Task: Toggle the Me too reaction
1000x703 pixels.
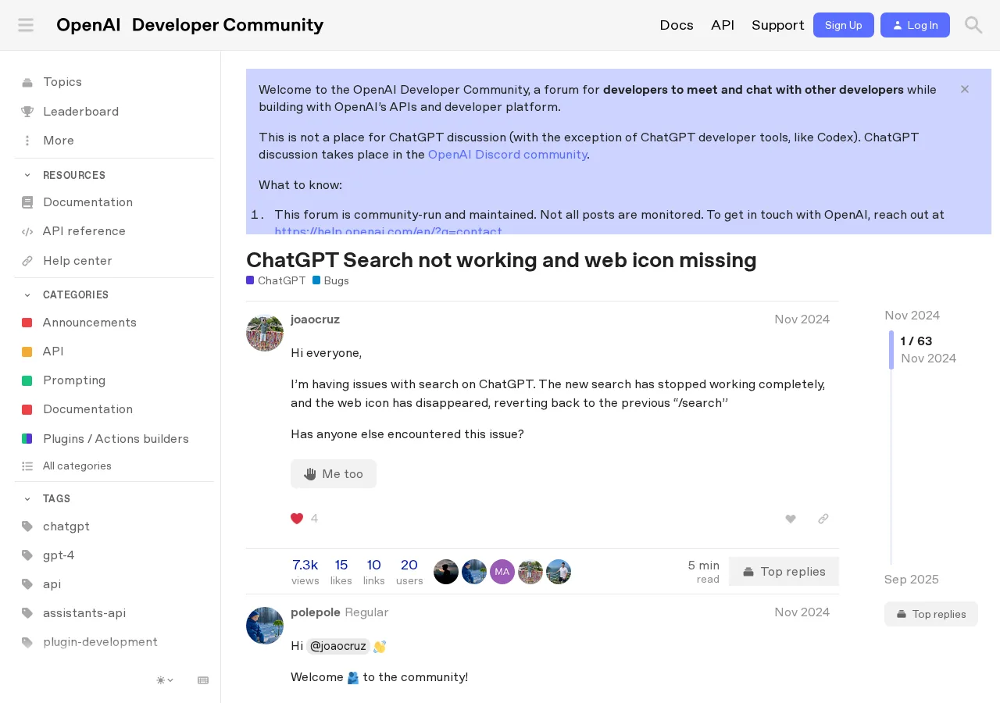Action: pyautogui.click(x=334, y=474)
